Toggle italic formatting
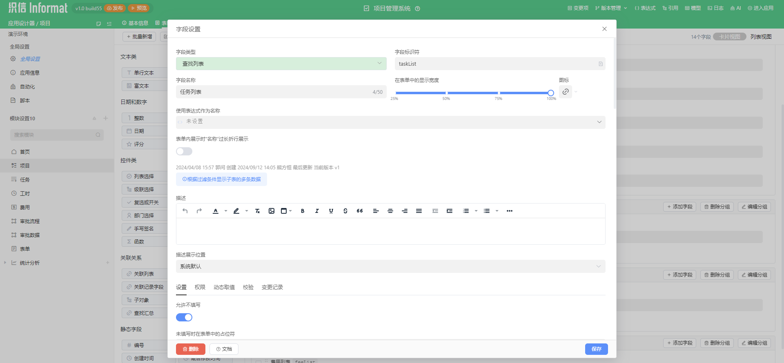784x363 pixels. 317,211
